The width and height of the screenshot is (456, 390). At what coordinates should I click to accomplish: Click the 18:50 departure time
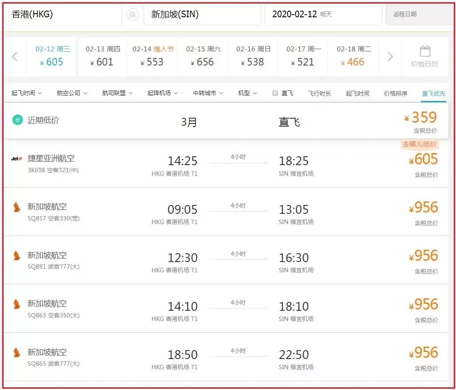183,355
